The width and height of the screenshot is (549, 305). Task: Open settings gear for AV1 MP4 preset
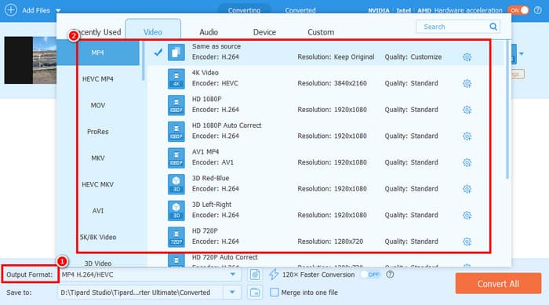click(467, 162)
